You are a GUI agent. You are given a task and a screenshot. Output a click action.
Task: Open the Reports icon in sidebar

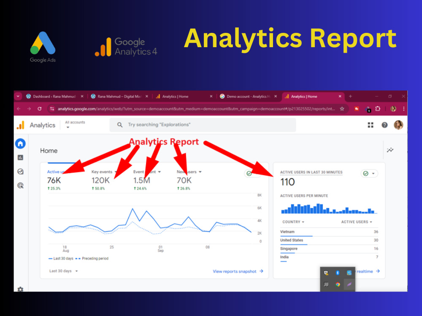pyautogui.click(x=20, y=158)
